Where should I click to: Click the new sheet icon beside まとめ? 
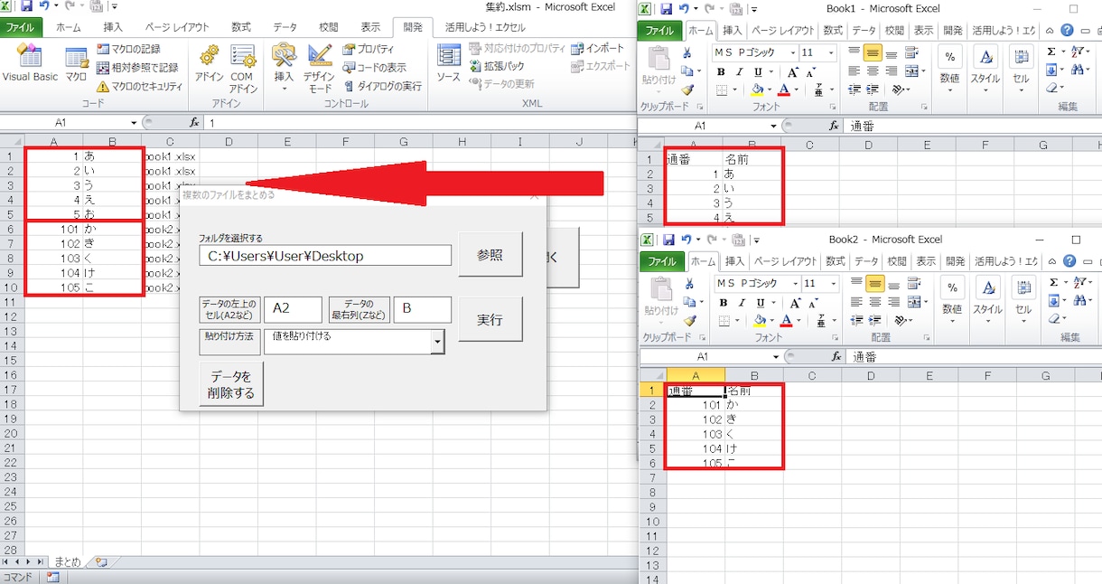click(100, 561)
